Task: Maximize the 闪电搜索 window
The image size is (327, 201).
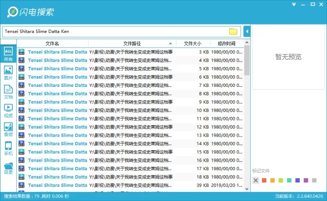Action: 312,4
